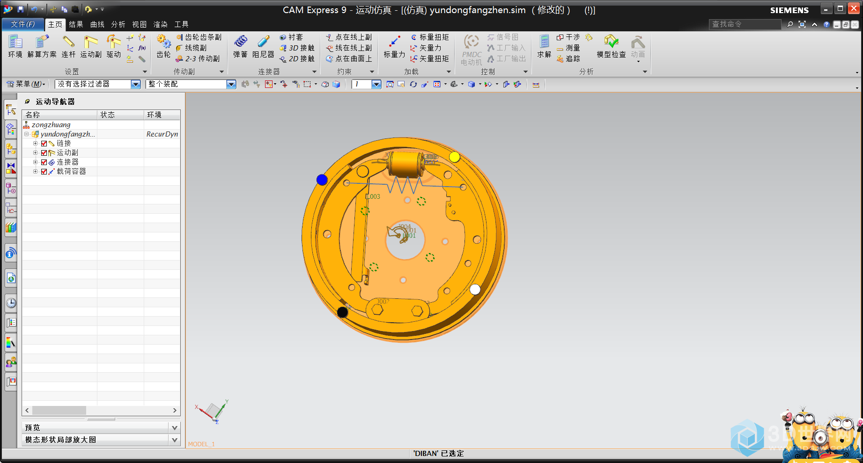
Task: Toggle the 载荷容器 load container checkbox
Action: 44,172
